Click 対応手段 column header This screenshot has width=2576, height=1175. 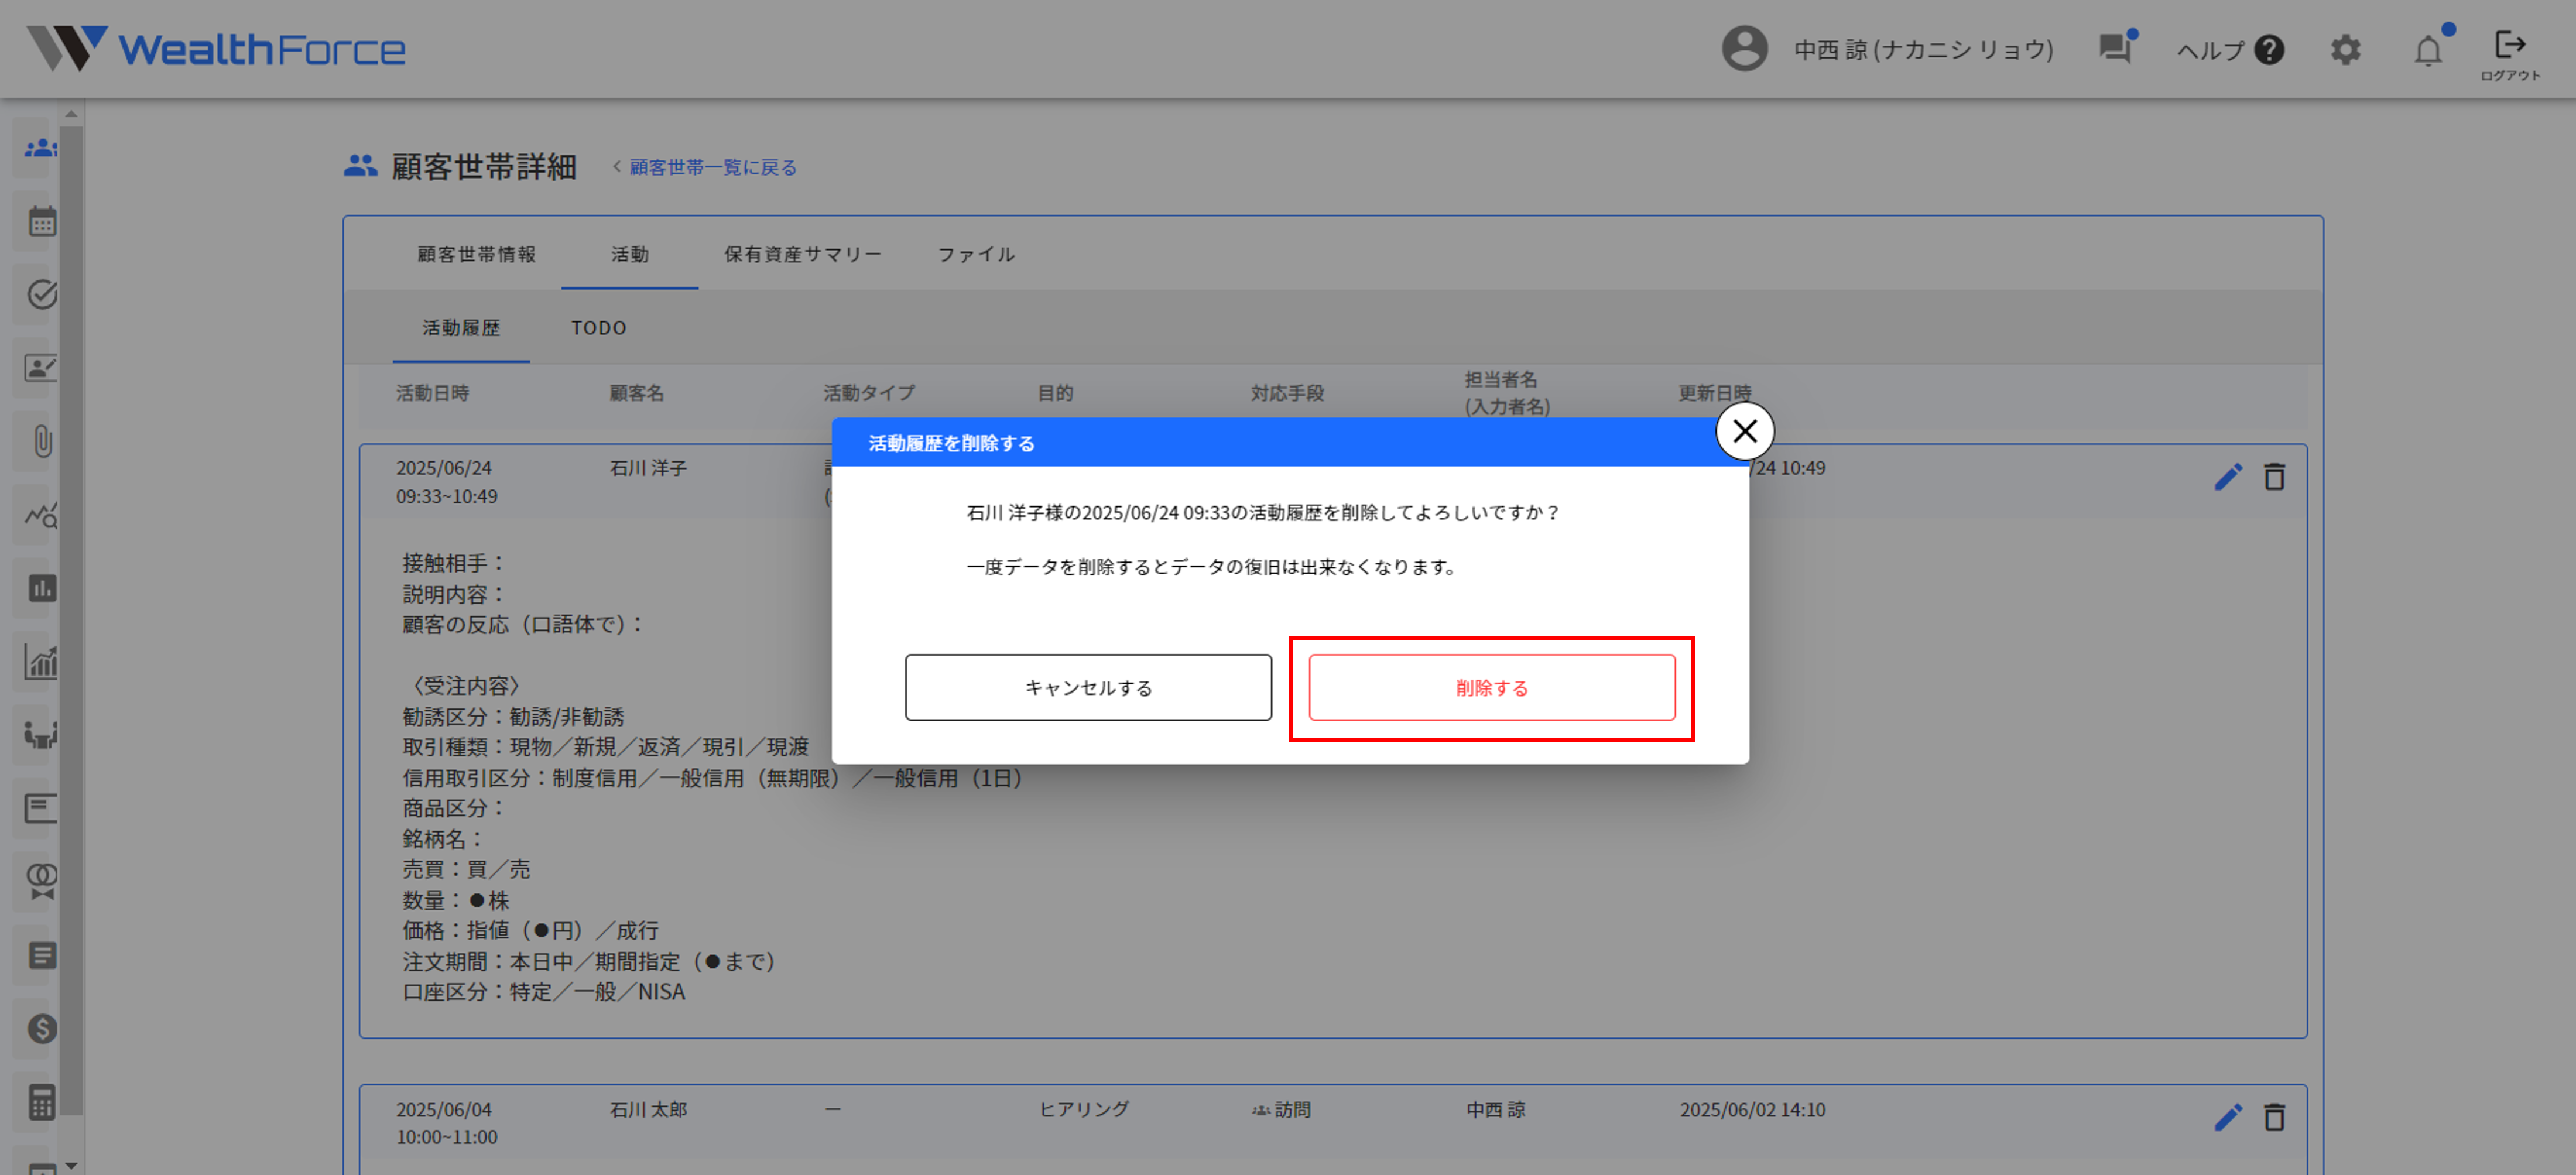[x=1287, y=393]
